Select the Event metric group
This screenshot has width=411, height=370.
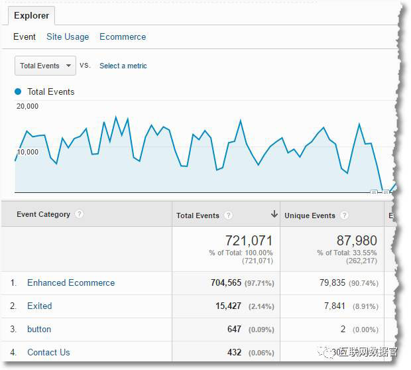point(25,36)
